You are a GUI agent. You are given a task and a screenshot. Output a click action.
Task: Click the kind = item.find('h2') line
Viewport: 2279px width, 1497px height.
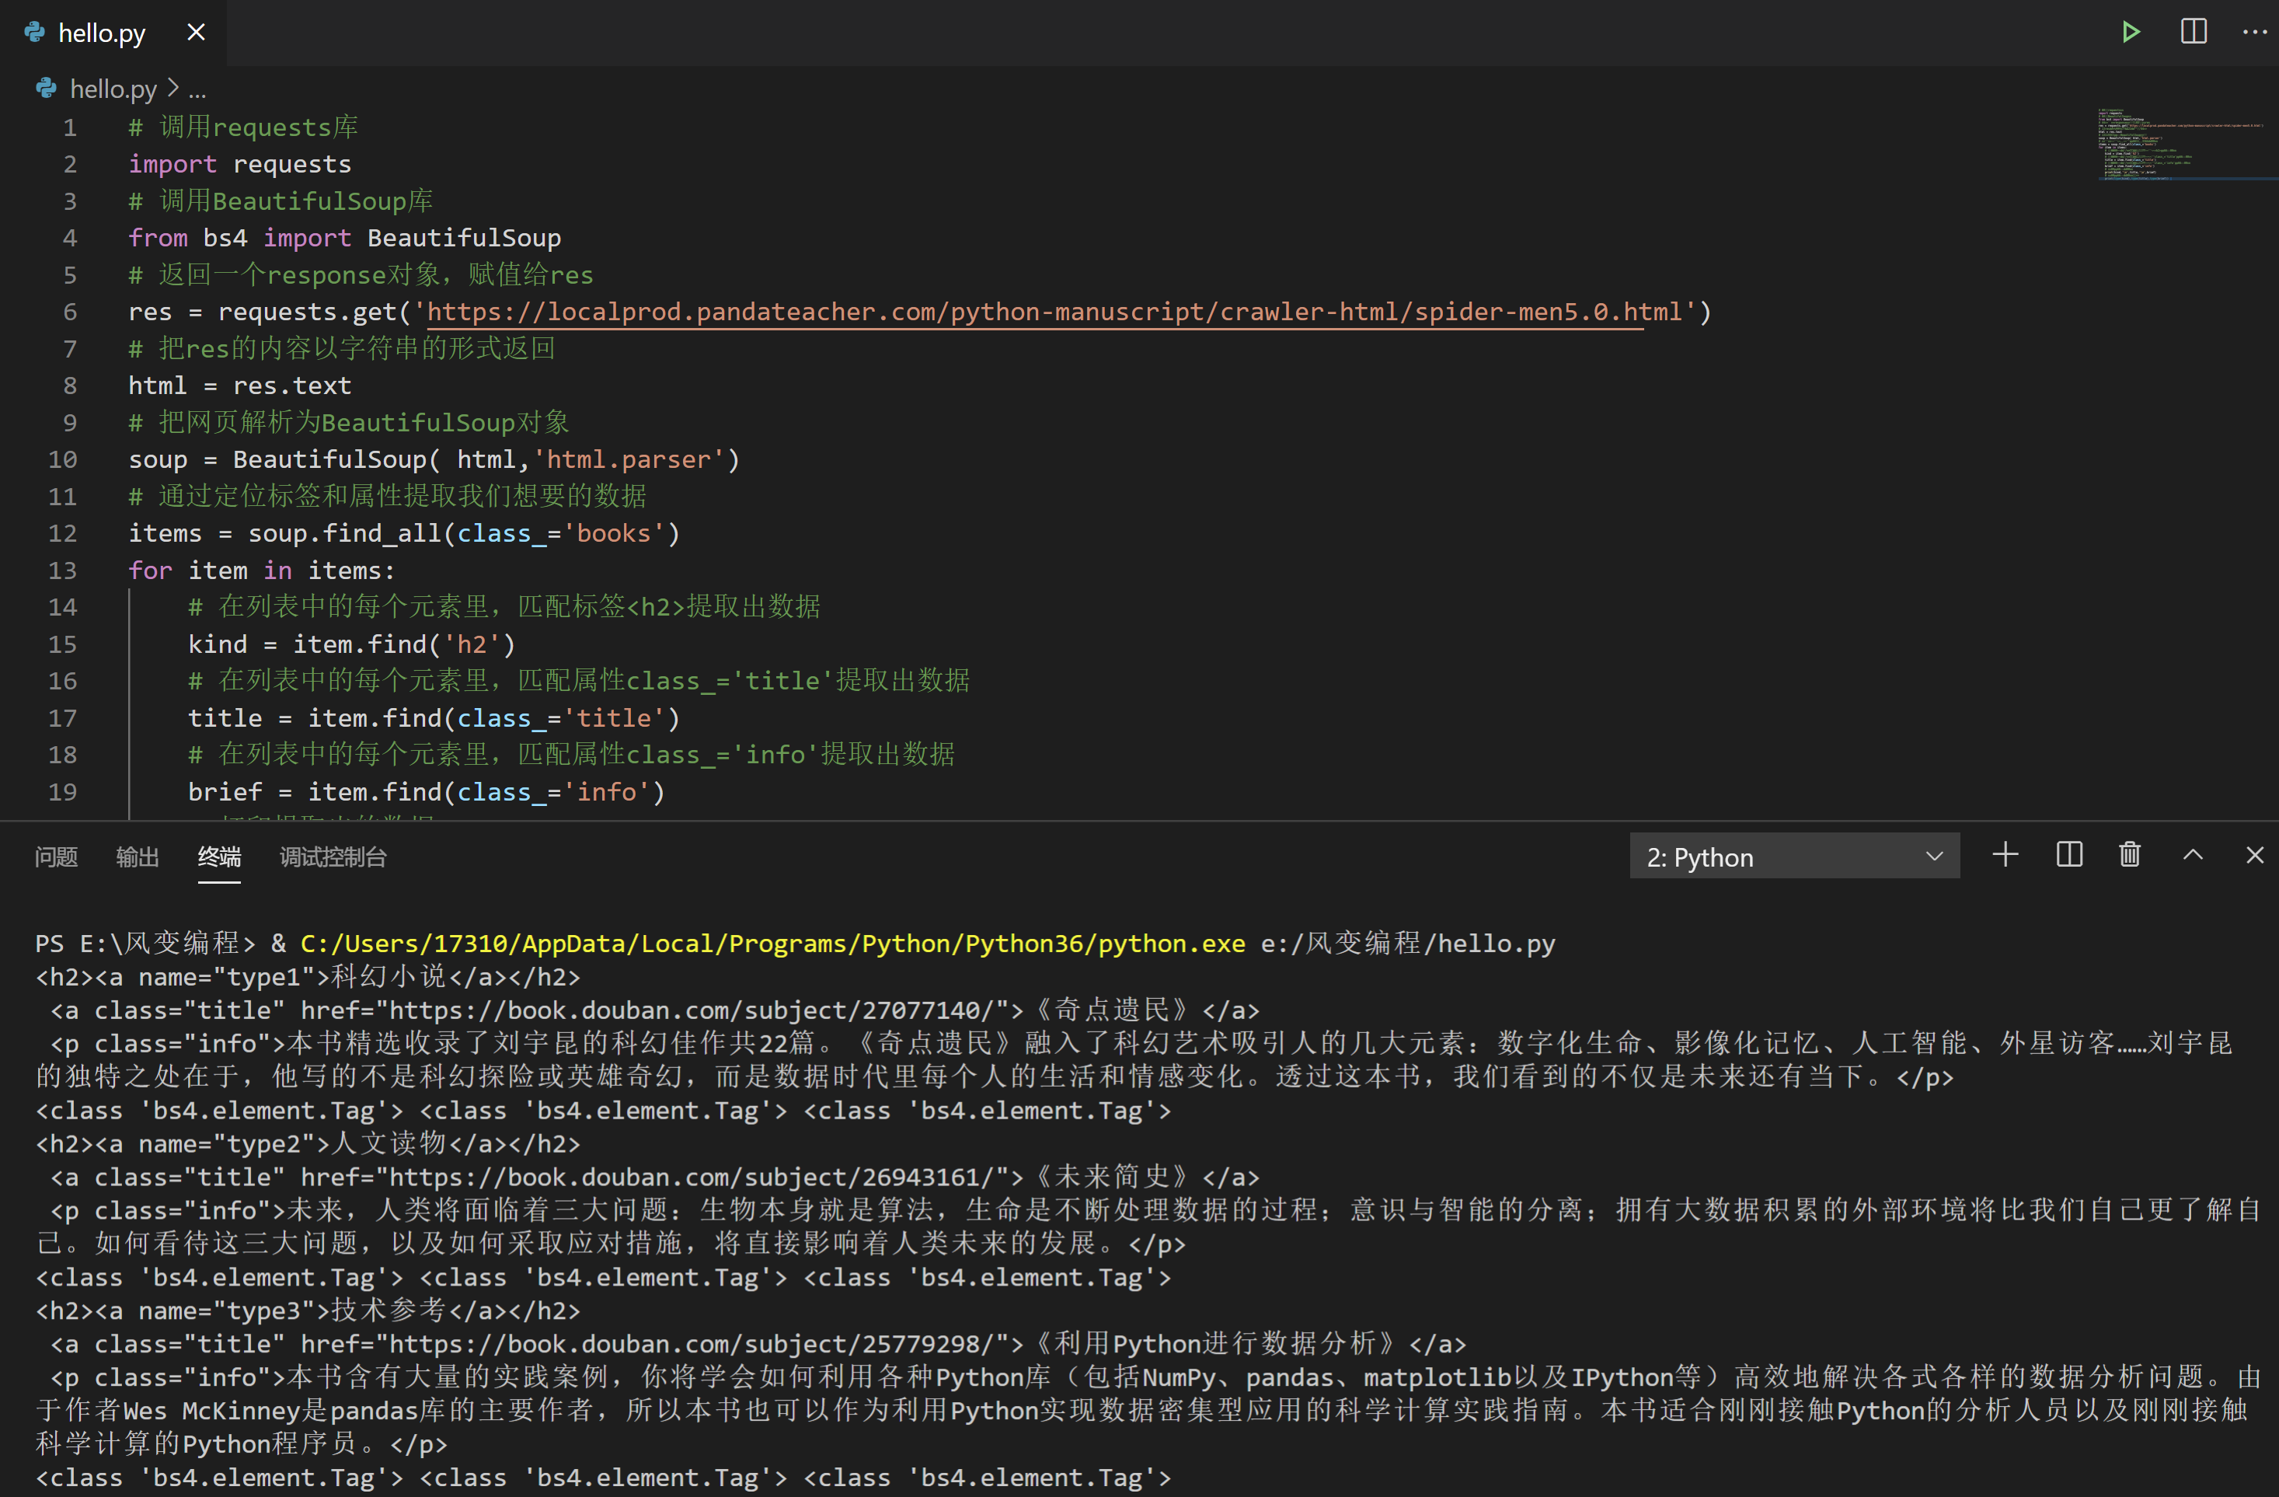click(353, 644)
